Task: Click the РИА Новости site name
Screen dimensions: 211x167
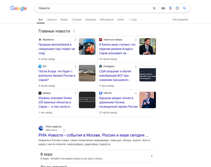Action: pos(53,127)
